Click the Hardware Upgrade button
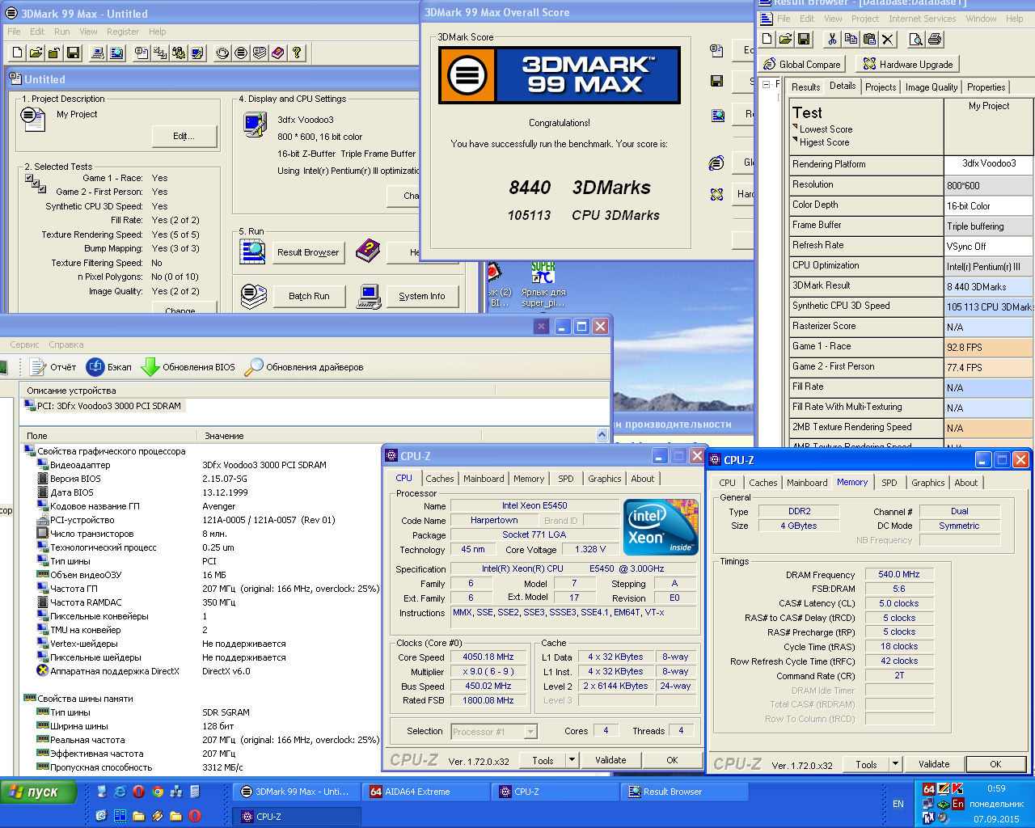This screenshot has height=828, width=1035. (909, 64)
